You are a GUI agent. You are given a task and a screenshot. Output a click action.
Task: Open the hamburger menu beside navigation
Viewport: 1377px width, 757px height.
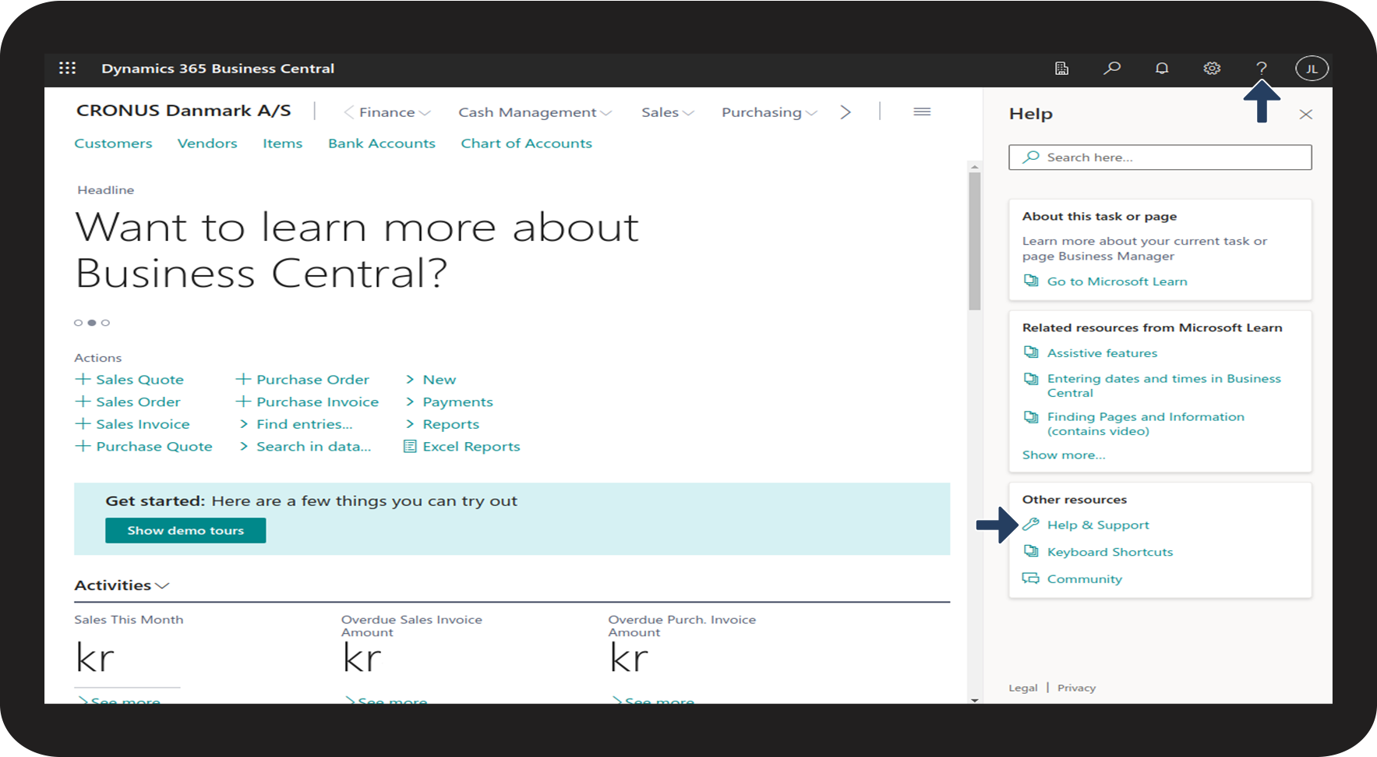click(x=922, y=111)
